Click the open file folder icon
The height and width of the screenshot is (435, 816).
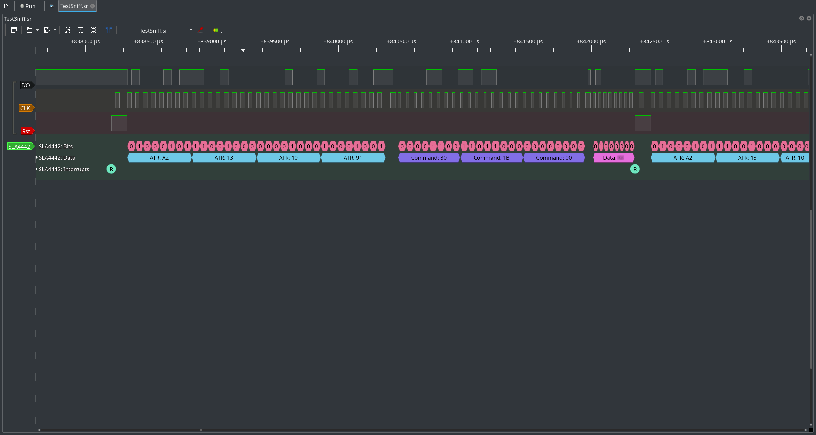(x=29, y=30)
